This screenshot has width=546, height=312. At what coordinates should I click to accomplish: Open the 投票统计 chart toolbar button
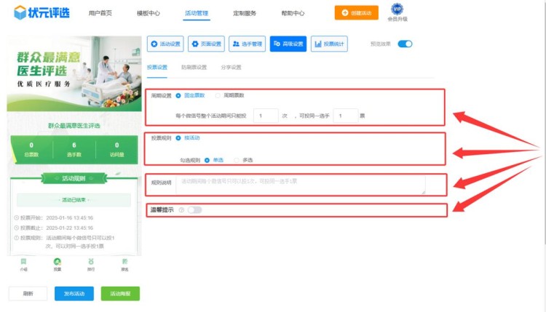coord(329,44)
